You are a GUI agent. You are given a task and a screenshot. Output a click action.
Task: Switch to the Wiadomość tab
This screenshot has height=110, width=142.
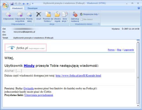(x=17, y=8)
